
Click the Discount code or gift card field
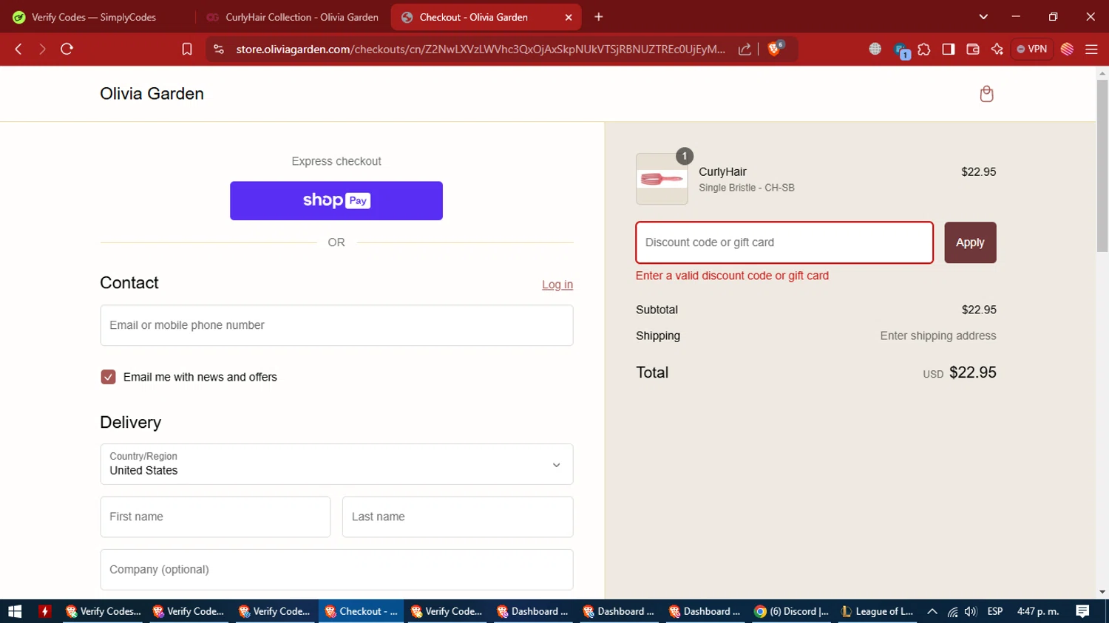coord(784,242)
